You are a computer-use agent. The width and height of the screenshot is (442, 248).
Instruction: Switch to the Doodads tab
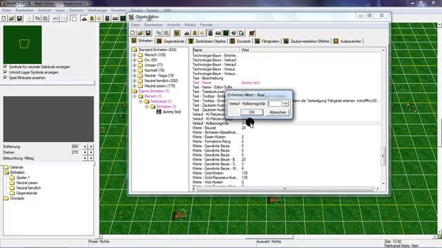[240, 41]
